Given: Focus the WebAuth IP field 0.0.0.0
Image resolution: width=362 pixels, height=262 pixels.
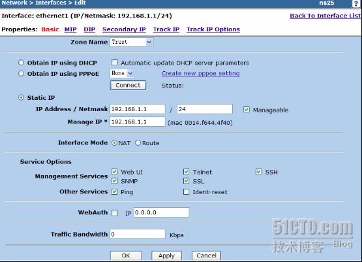Looking at the screenshot, I should (x=161, y=212).
